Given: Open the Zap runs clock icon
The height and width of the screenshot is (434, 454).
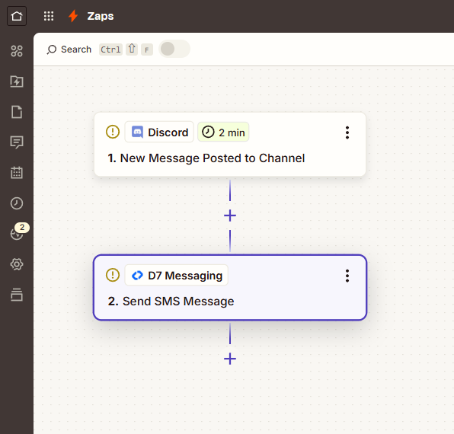Looking at the screenshot, I should (x=17, y=203).
